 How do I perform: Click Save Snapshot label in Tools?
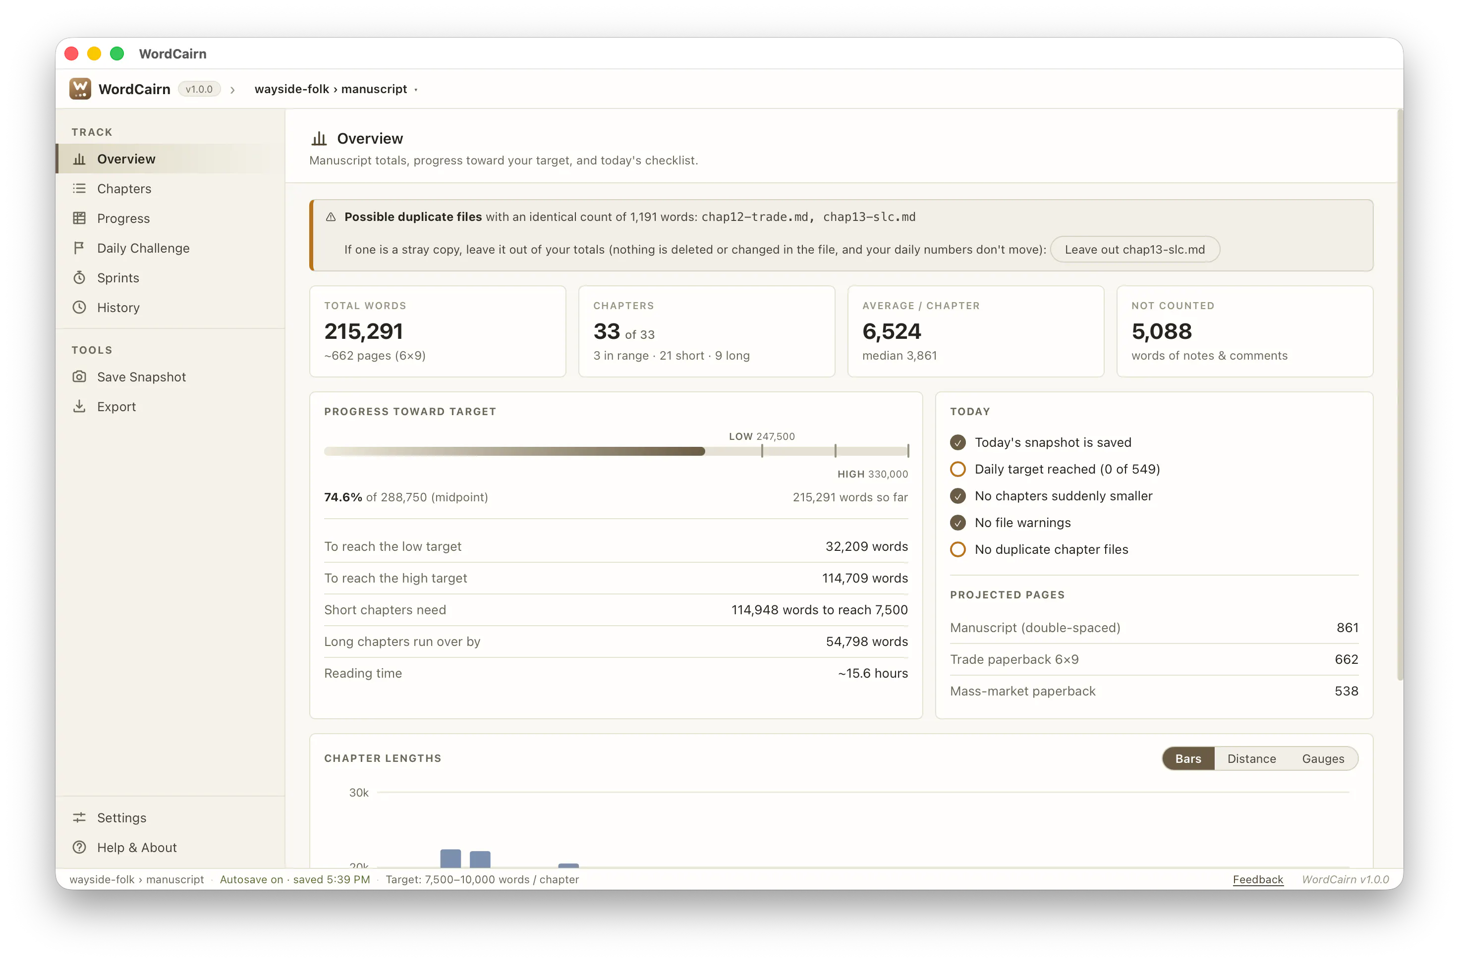click(x=141, y=377)
